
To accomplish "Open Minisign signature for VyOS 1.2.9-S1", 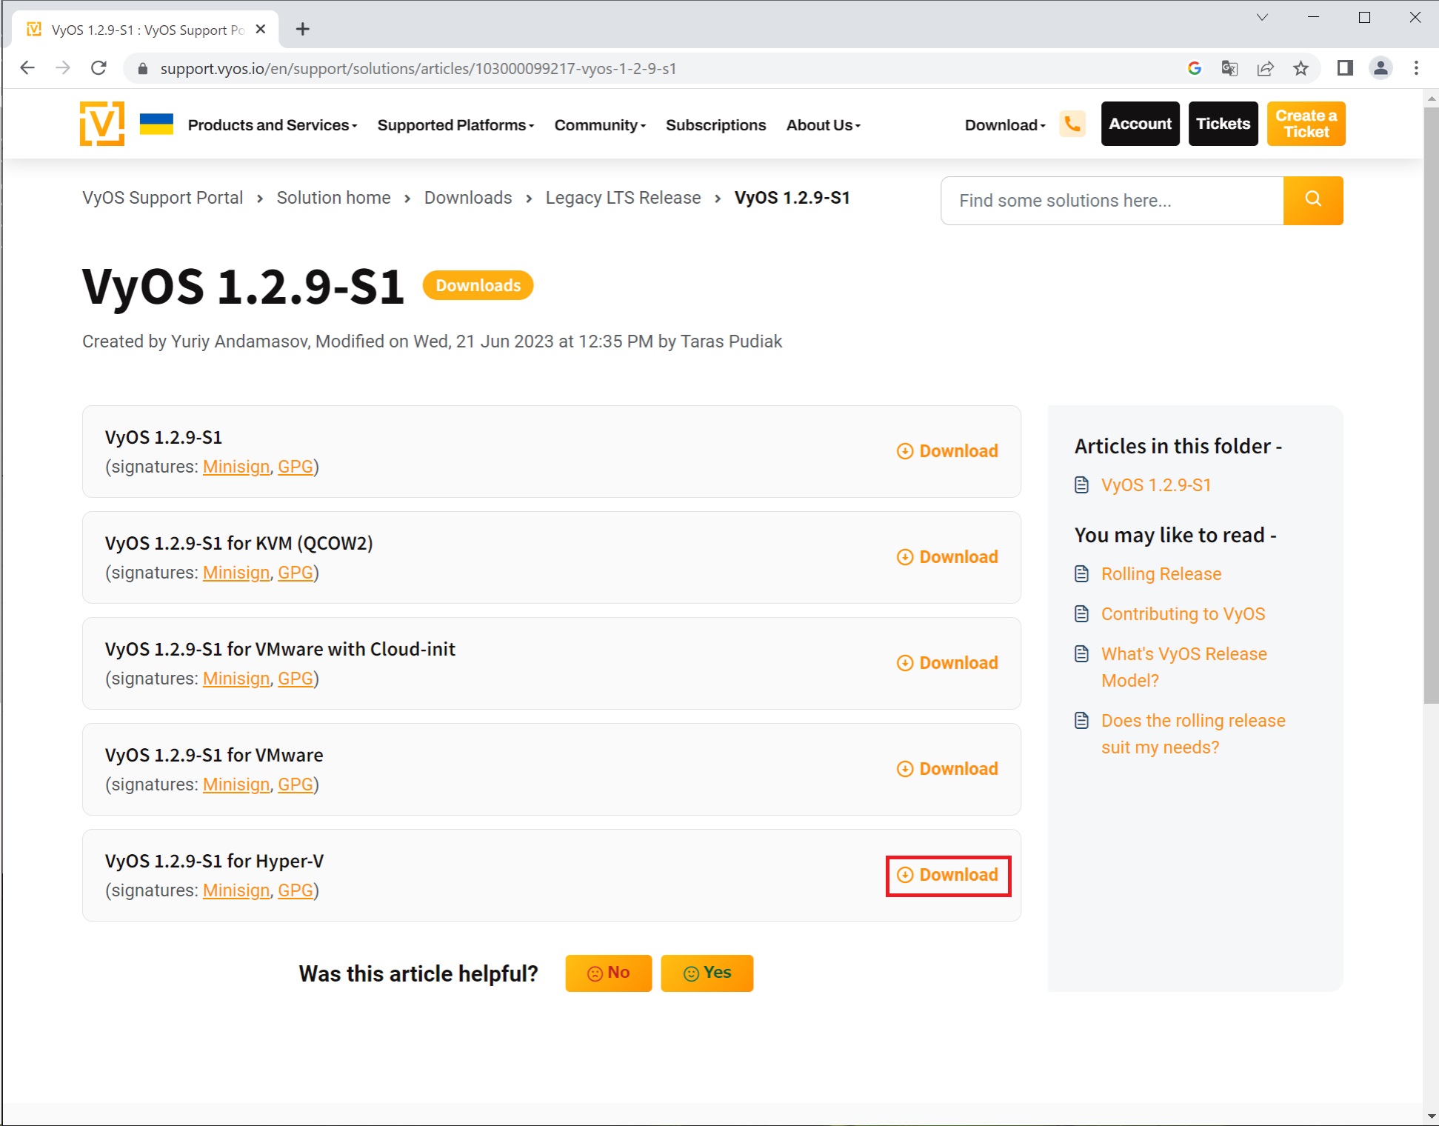I will pos(236,467).
